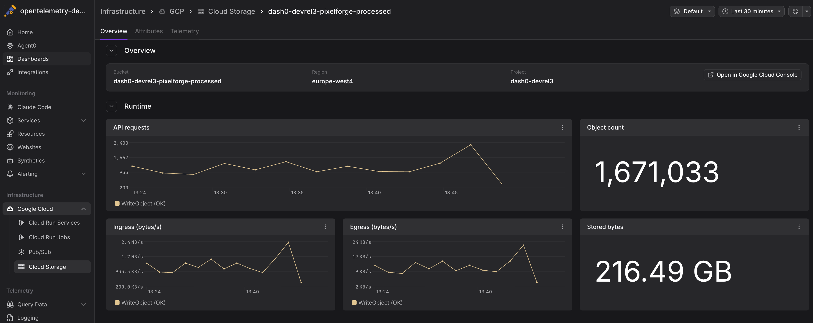Click the Synthetics robot icon
813x323 pixels.
coord(10,160)
